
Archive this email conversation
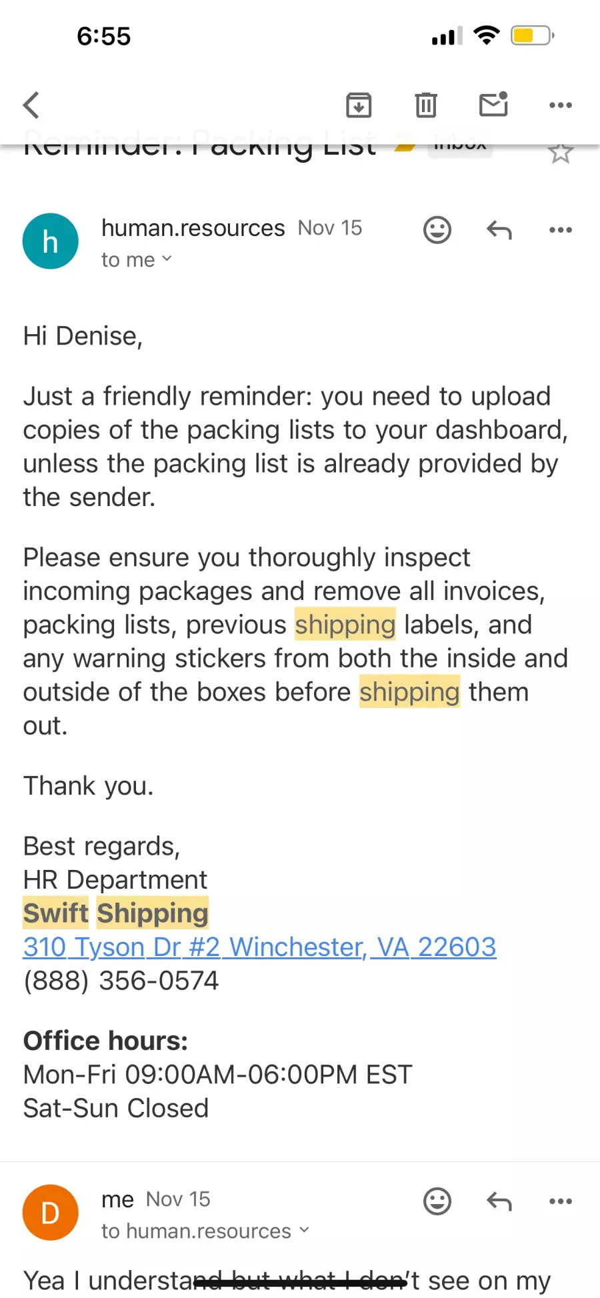[359, 105]
